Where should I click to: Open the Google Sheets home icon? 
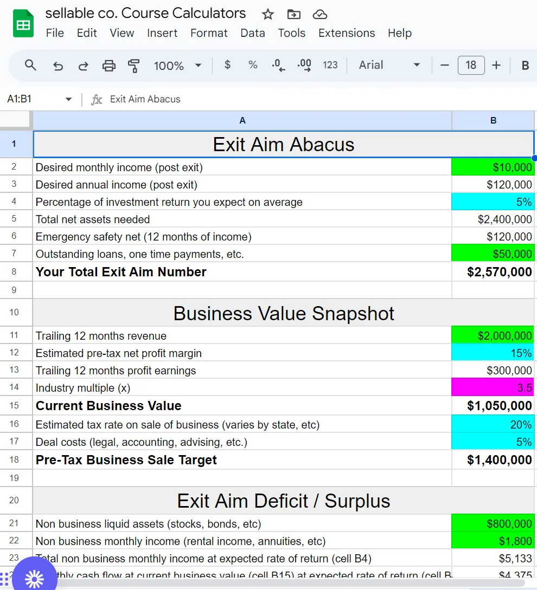pos(23,24)
